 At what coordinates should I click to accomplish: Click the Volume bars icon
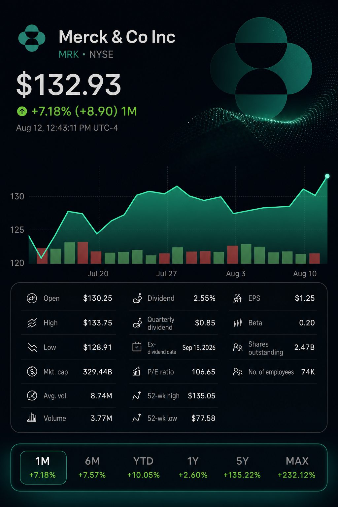(x=32, y=418)
